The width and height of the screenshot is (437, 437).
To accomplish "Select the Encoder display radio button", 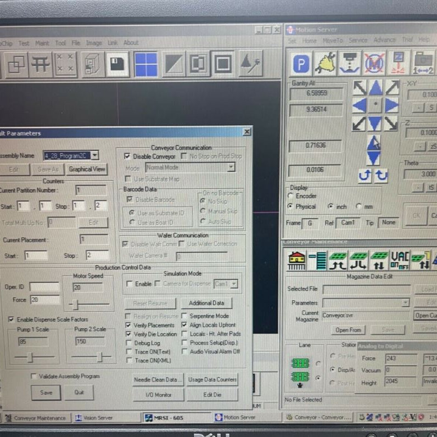I will click(x=290, y=196).
